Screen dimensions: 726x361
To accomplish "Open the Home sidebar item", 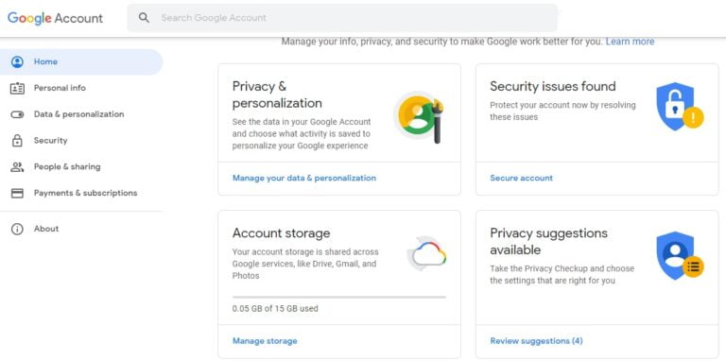I will 81,62.
